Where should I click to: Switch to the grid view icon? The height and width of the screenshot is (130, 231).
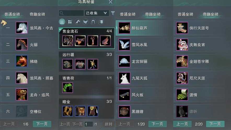[70, 22]
